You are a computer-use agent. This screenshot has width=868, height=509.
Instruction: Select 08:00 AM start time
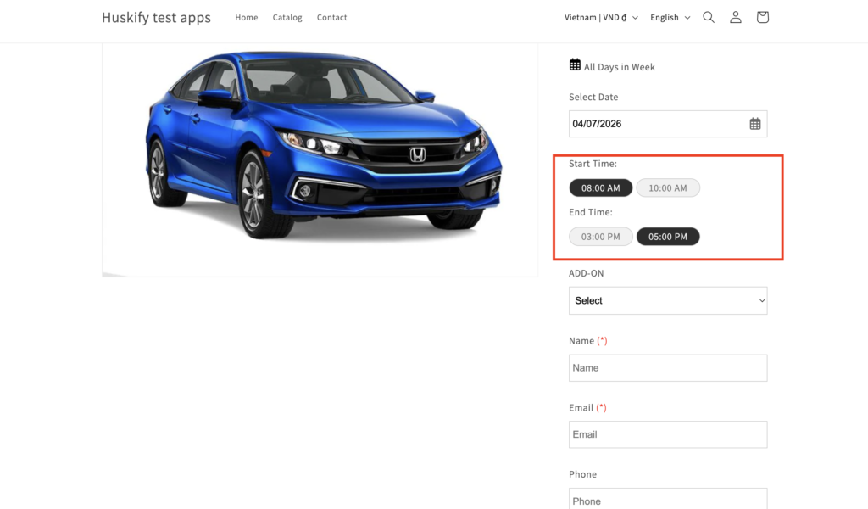600,188
